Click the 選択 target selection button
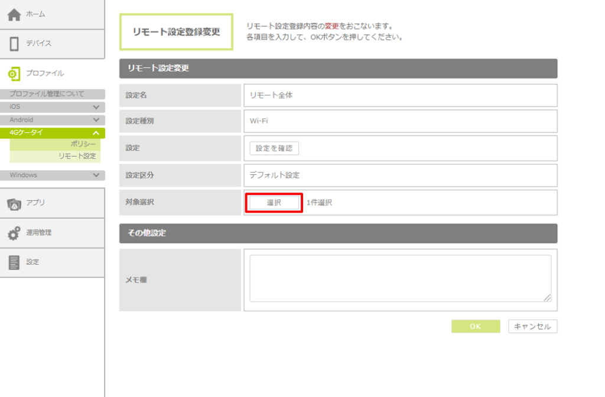The width and height of the screenshot is (605, 397). [x=274, y=203]
